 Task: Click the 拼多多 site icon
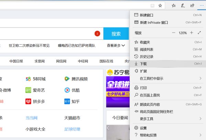[28, 102]
